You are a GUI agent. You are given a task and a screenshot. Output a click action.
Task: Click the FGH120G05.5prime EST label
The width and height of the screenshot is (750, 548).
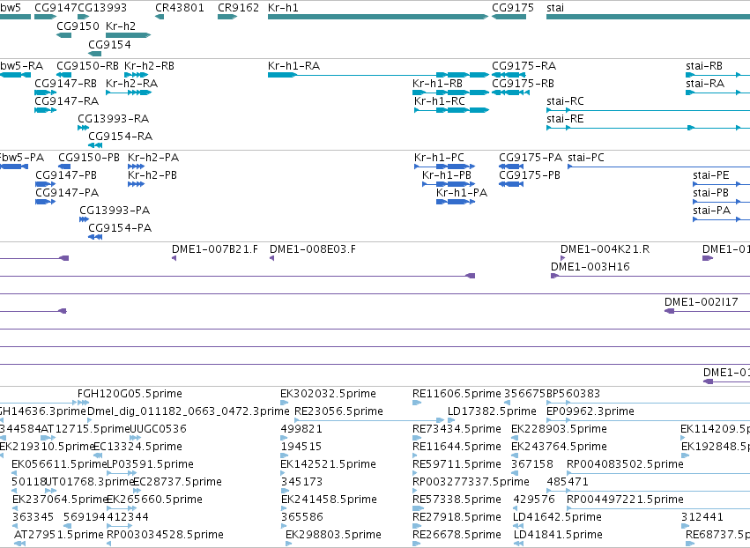point(130,394)
